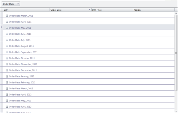The width and height of the screenshot is (178, 113).
Task: Expand the October, 2011 order date group
Action: tap(7, 58)
